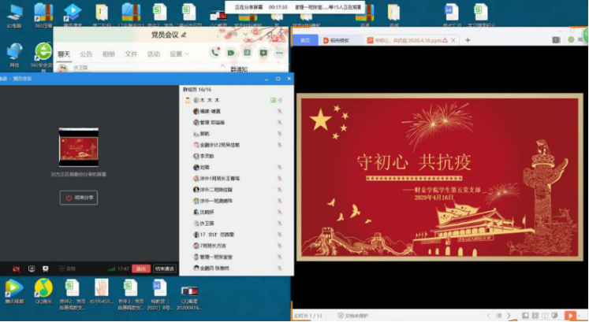
Task: Go to previous slide arrow in WPS status bar
Action: click(489, 316)
